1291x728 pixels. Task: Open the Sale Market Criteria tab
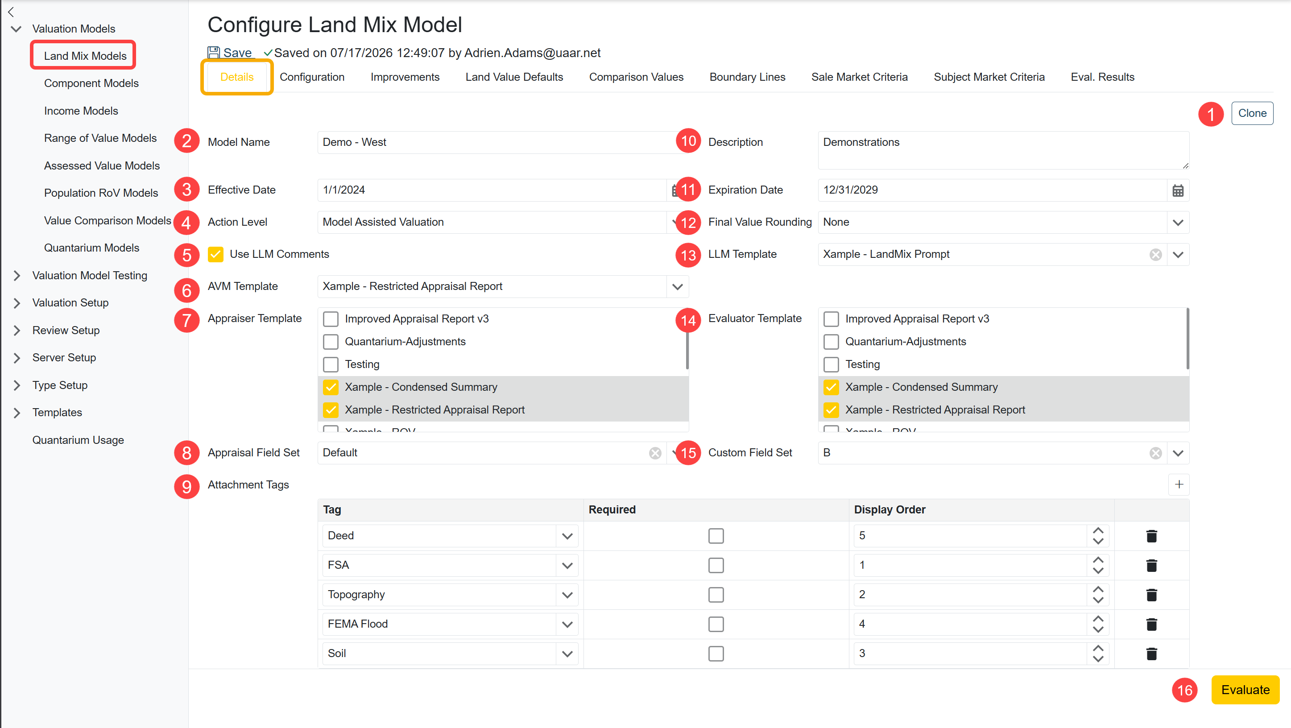click(859, 77)
